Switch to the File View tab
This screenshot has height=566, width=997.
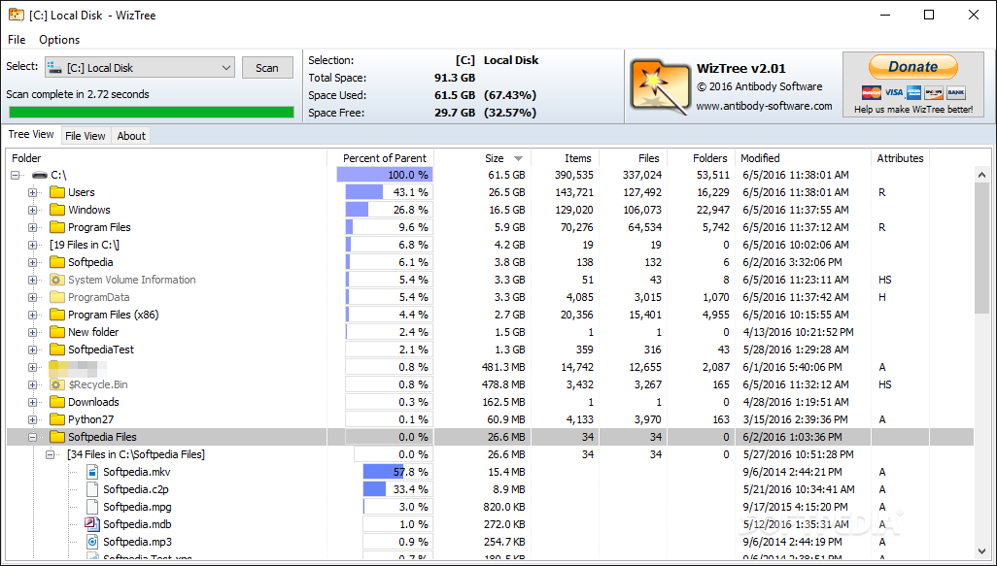86,136
